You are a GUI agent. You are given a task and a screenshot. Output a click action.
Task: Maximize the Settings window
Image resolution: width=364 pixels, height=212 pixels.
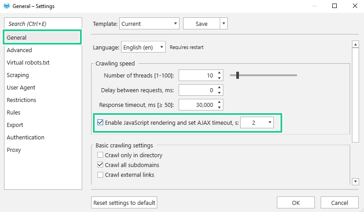tap(335, 6)
